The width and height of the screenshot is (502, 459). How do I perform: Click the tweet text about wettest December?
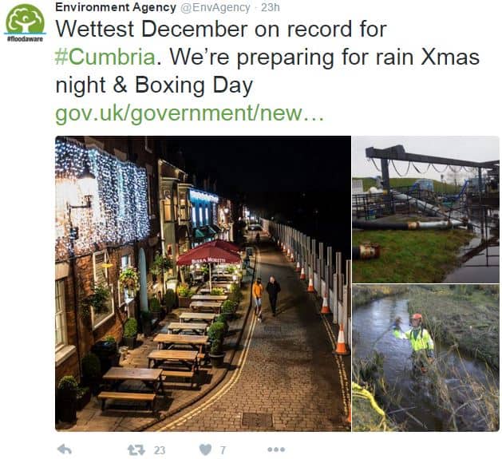click(221, 30)
